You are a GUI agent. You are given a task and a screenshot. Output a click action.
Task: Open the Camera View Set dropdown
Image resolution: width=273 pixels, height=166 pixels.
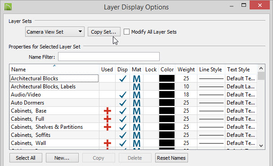coord(55,31)
